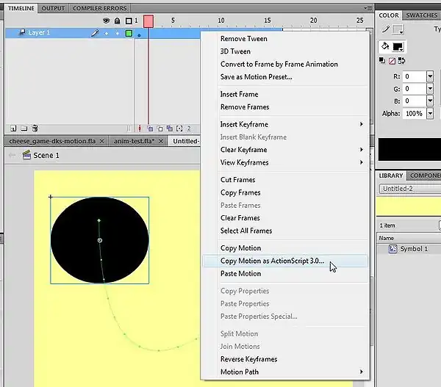Viewport: 441px width, 387px height.
Task: Toggle show/hide all layers eye icon
Action: (107, 21)
